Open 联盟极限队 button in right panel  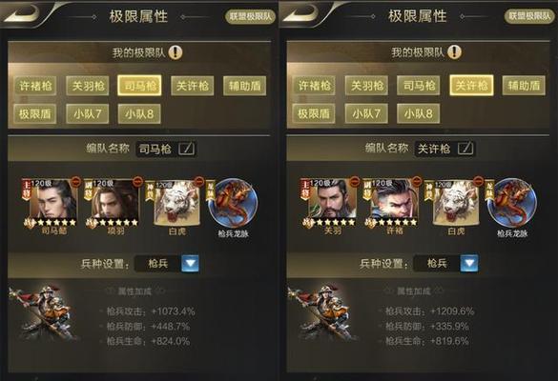coord(529,16)
